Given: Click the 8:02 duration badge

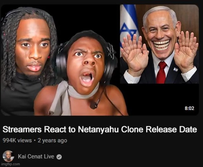Looking at the screenshot, I should click(x=189, y=108).
